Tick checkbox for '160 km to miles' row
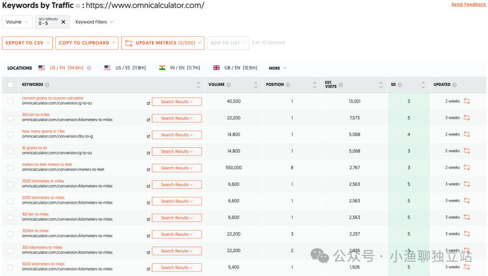Viewport: 488px width, 276px height. (10, 217)
